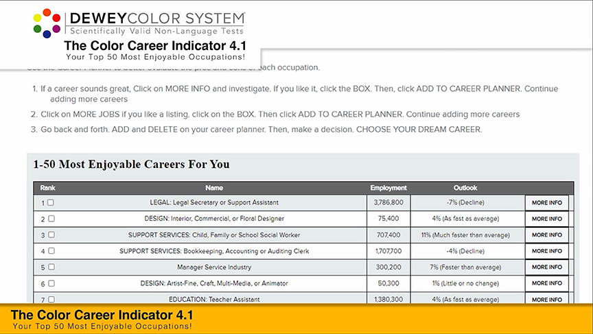This screenshot has width=593, height=334.
Task: Select the employment value 50,300
Action: 388,283
